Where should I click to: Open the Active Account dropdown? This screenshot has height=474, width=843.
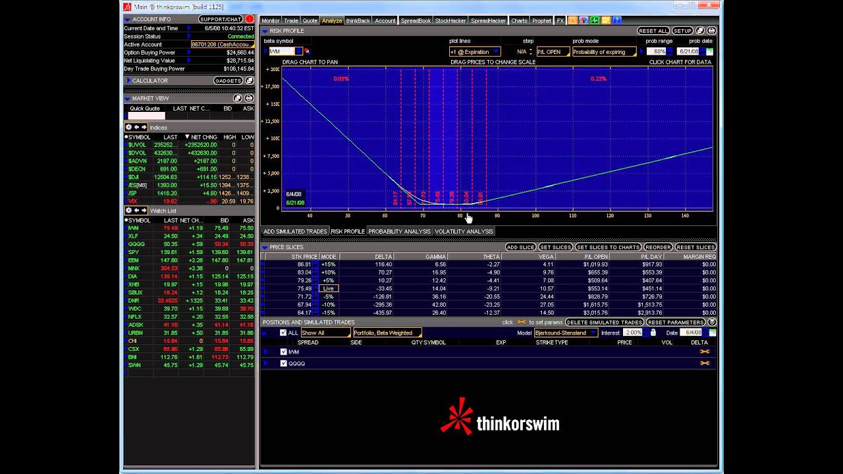223,45
